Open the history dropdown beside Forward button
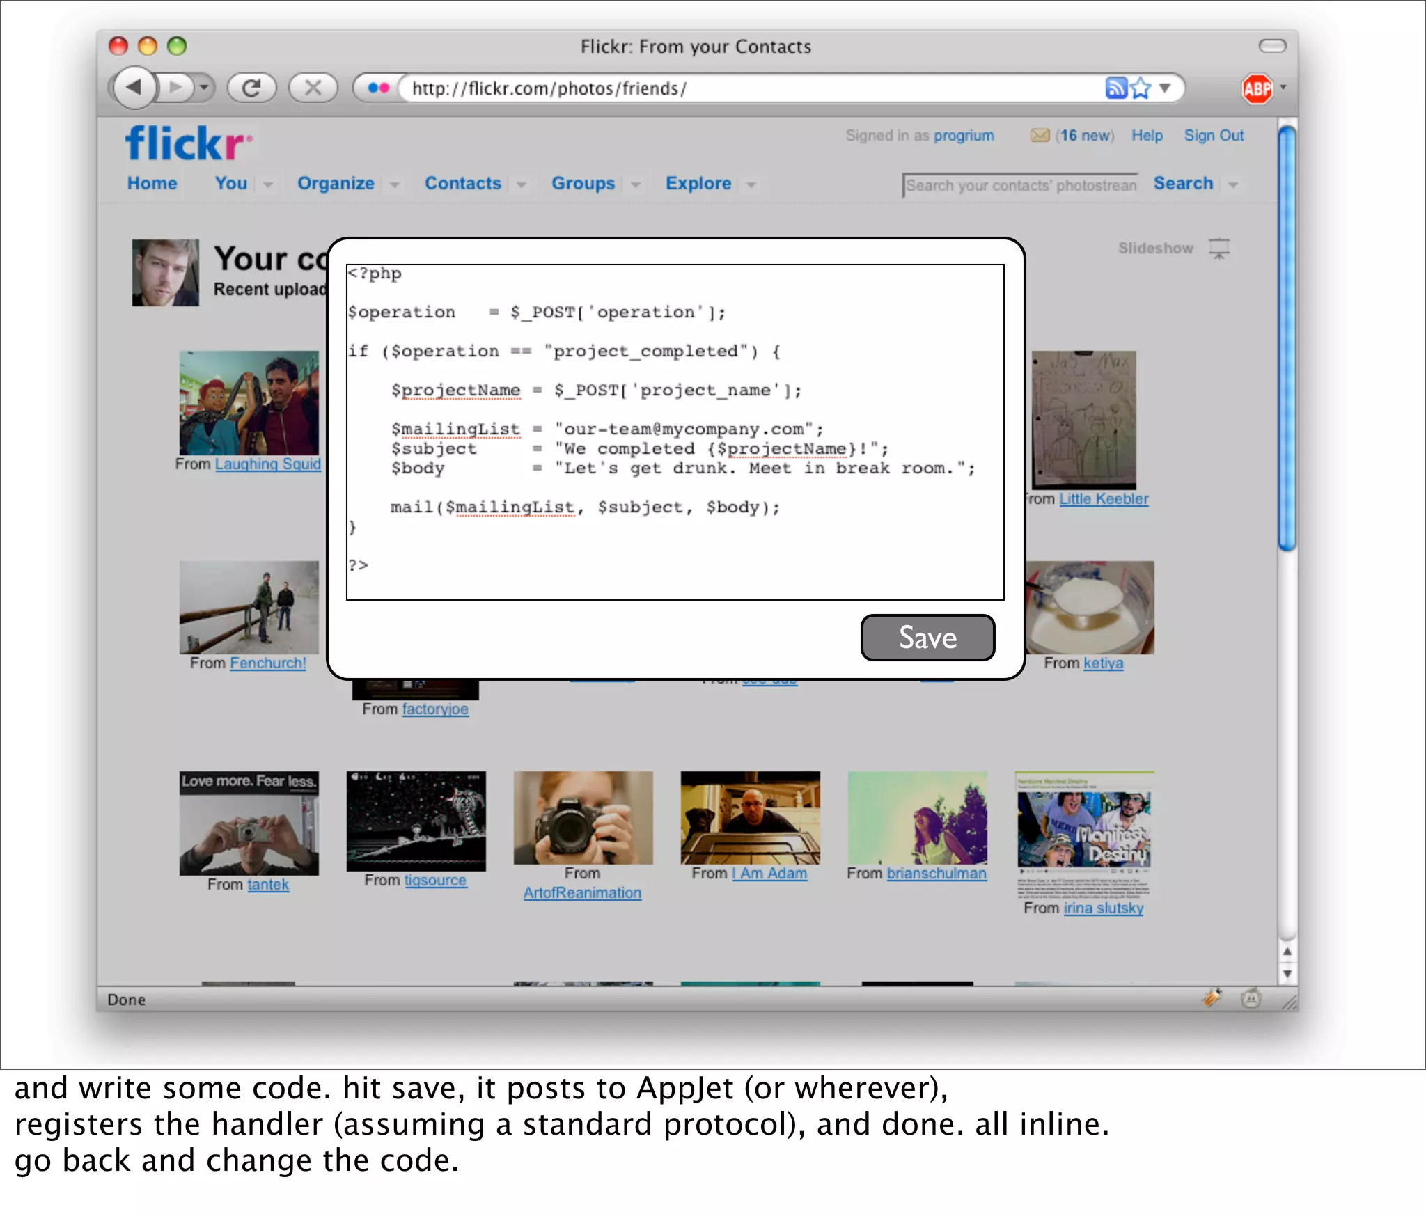 pyautogui.click(x=204, y=88)
